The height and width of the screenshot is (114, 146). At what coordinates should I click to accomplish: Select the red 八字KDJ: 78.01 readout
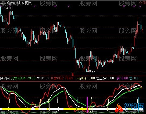click(62, 78)
